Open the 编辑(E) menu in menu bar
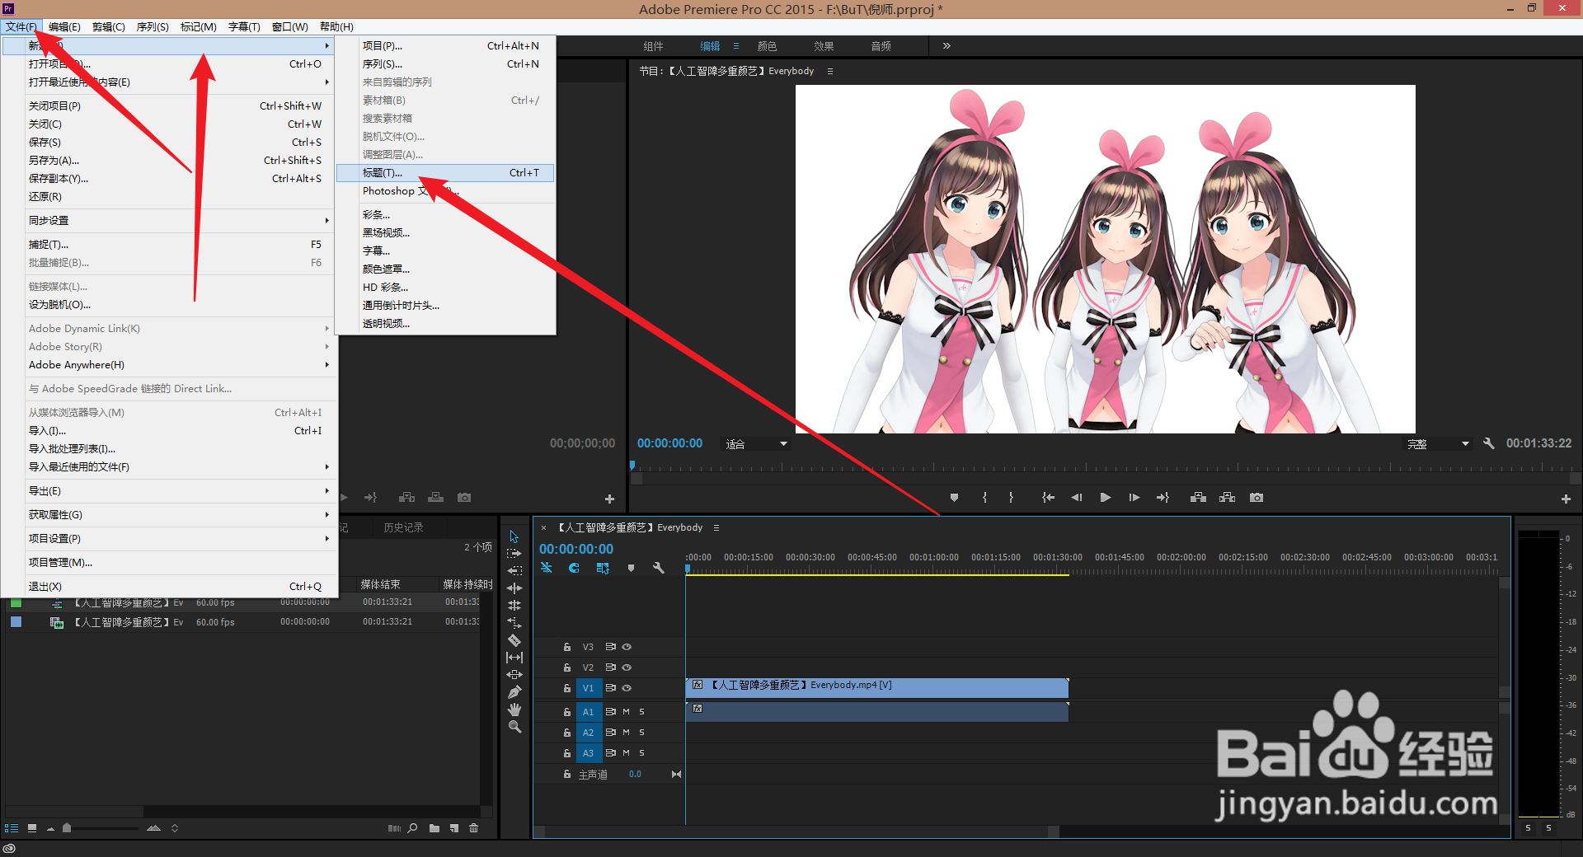The height and width of the screenshot is (857, 1583). click(64, 27)
